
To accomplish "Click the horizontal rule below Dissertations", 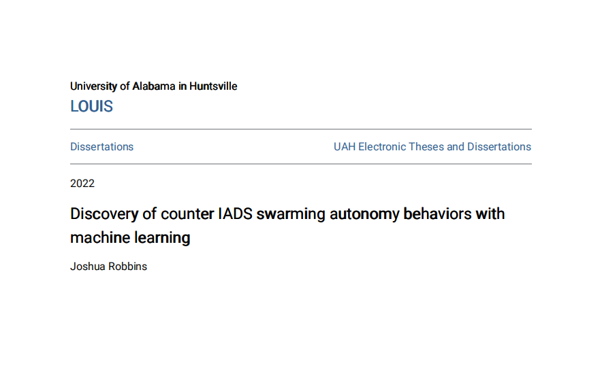I will point(300,164).
